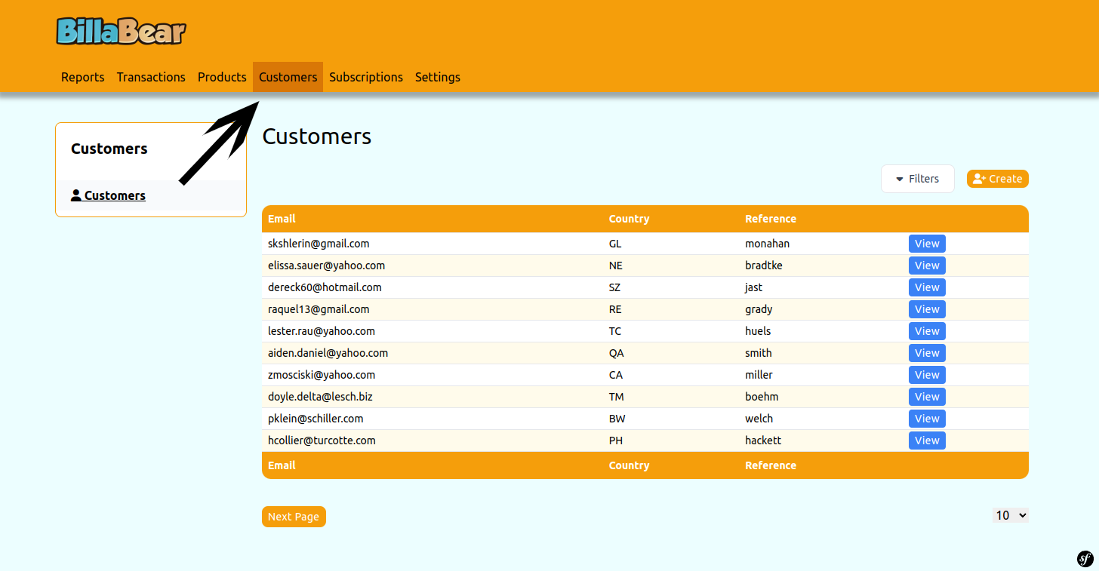This screenshot has height=571, width=1099.
Task: Select the email raquel13@gmail.com
Action: (319, 309)
